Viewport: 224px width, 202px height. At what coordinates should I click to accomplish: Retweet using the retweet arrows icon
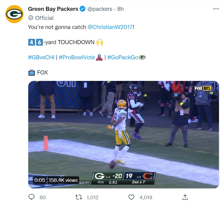tap(78, 197)
